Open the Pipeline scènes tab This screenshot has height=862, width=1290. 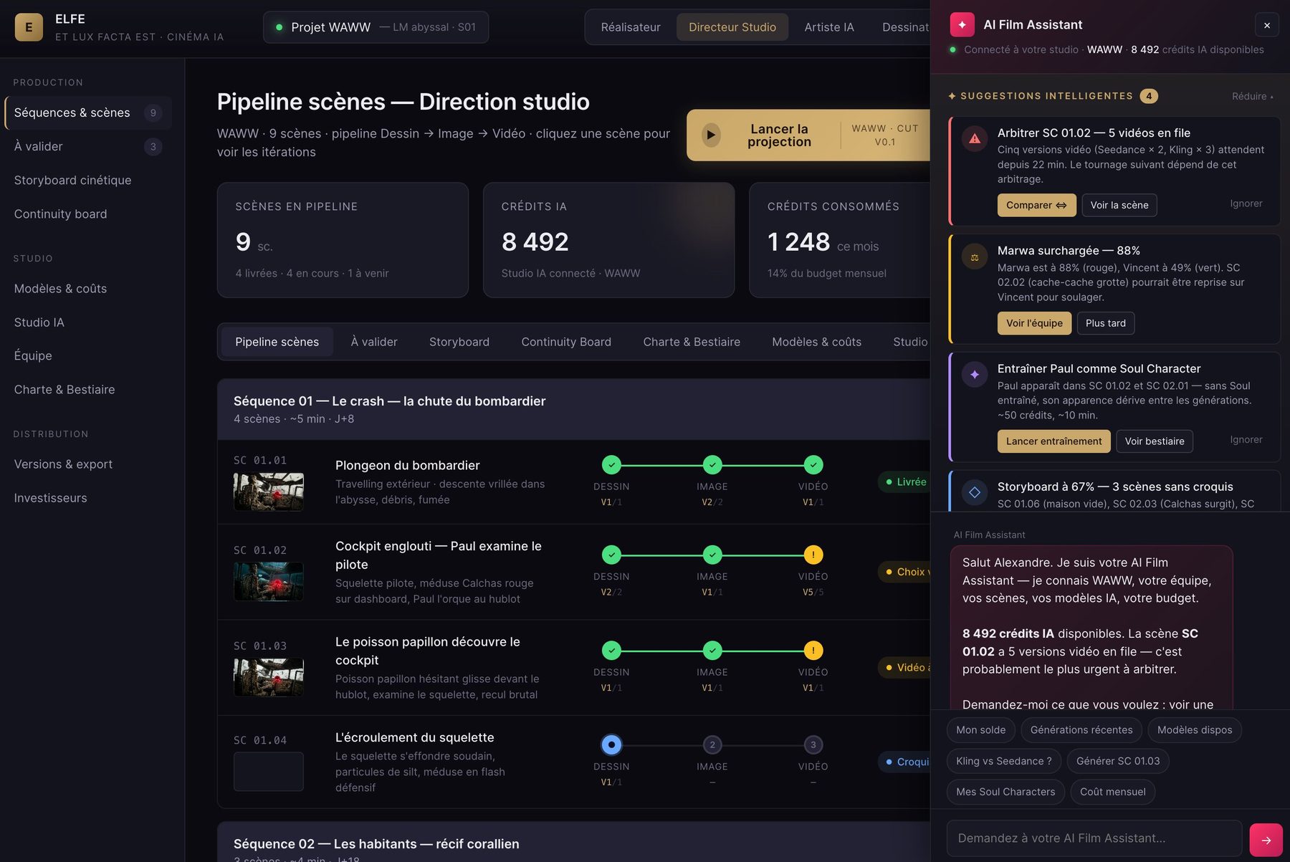[277, 342]
